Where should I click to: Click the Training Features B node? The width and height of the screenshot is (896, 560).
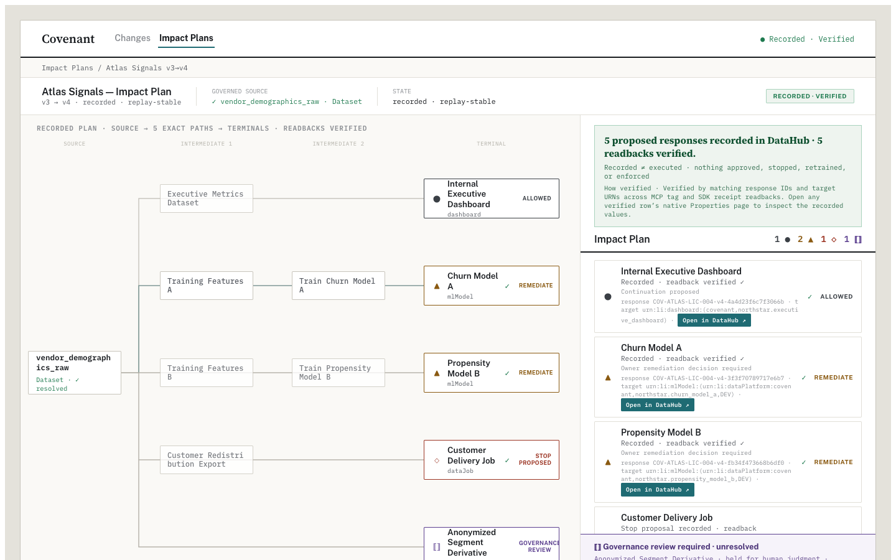(x=207, y=373)
